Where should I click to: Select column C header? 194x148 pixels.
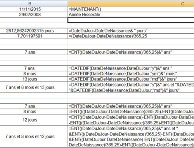pyautogui.click(x=131, y=4)
